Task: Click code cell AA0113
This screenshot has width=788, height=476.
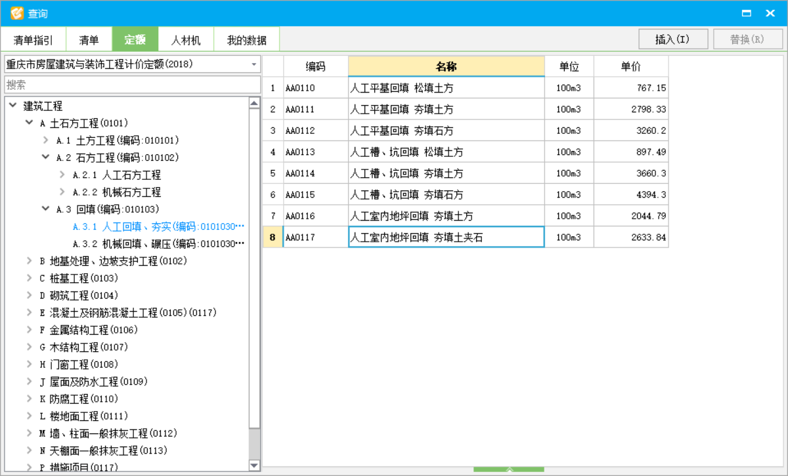Action: (316, 152)
